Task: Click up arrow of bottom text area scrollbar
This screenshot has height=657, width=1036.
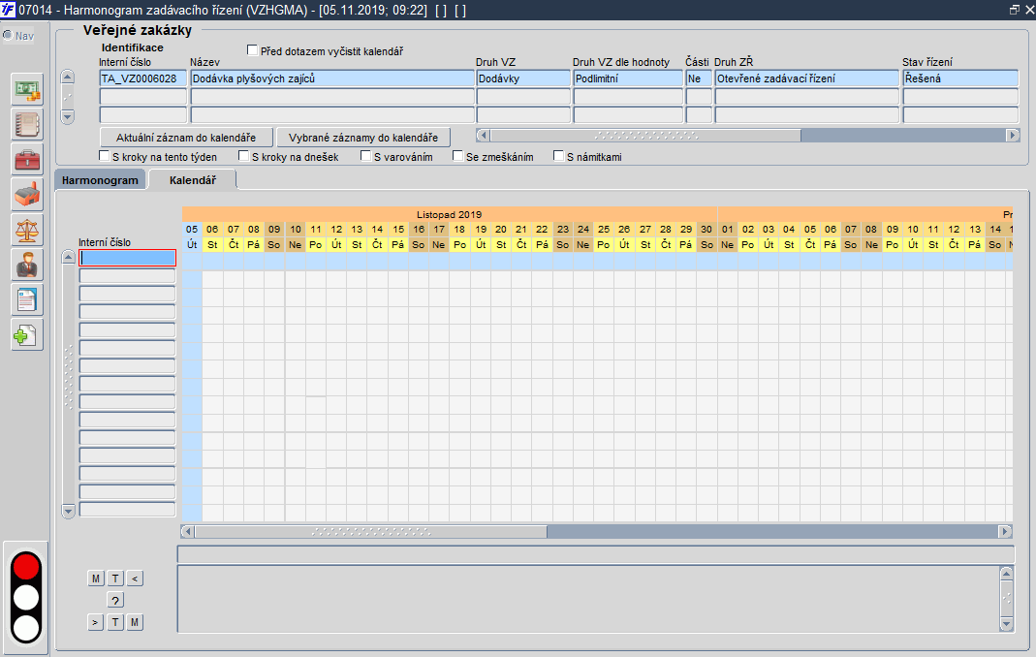Action: pos(1006,574)
